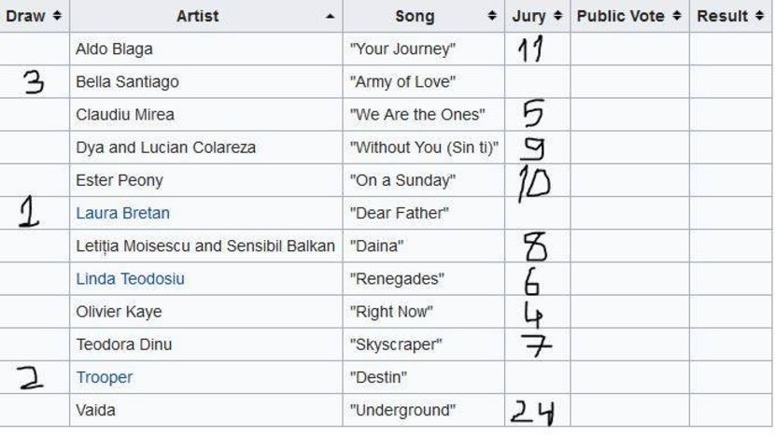This screenshot has width=775, height=436.
Task: Click the "Underground" song cell
Action: [402, 410]
